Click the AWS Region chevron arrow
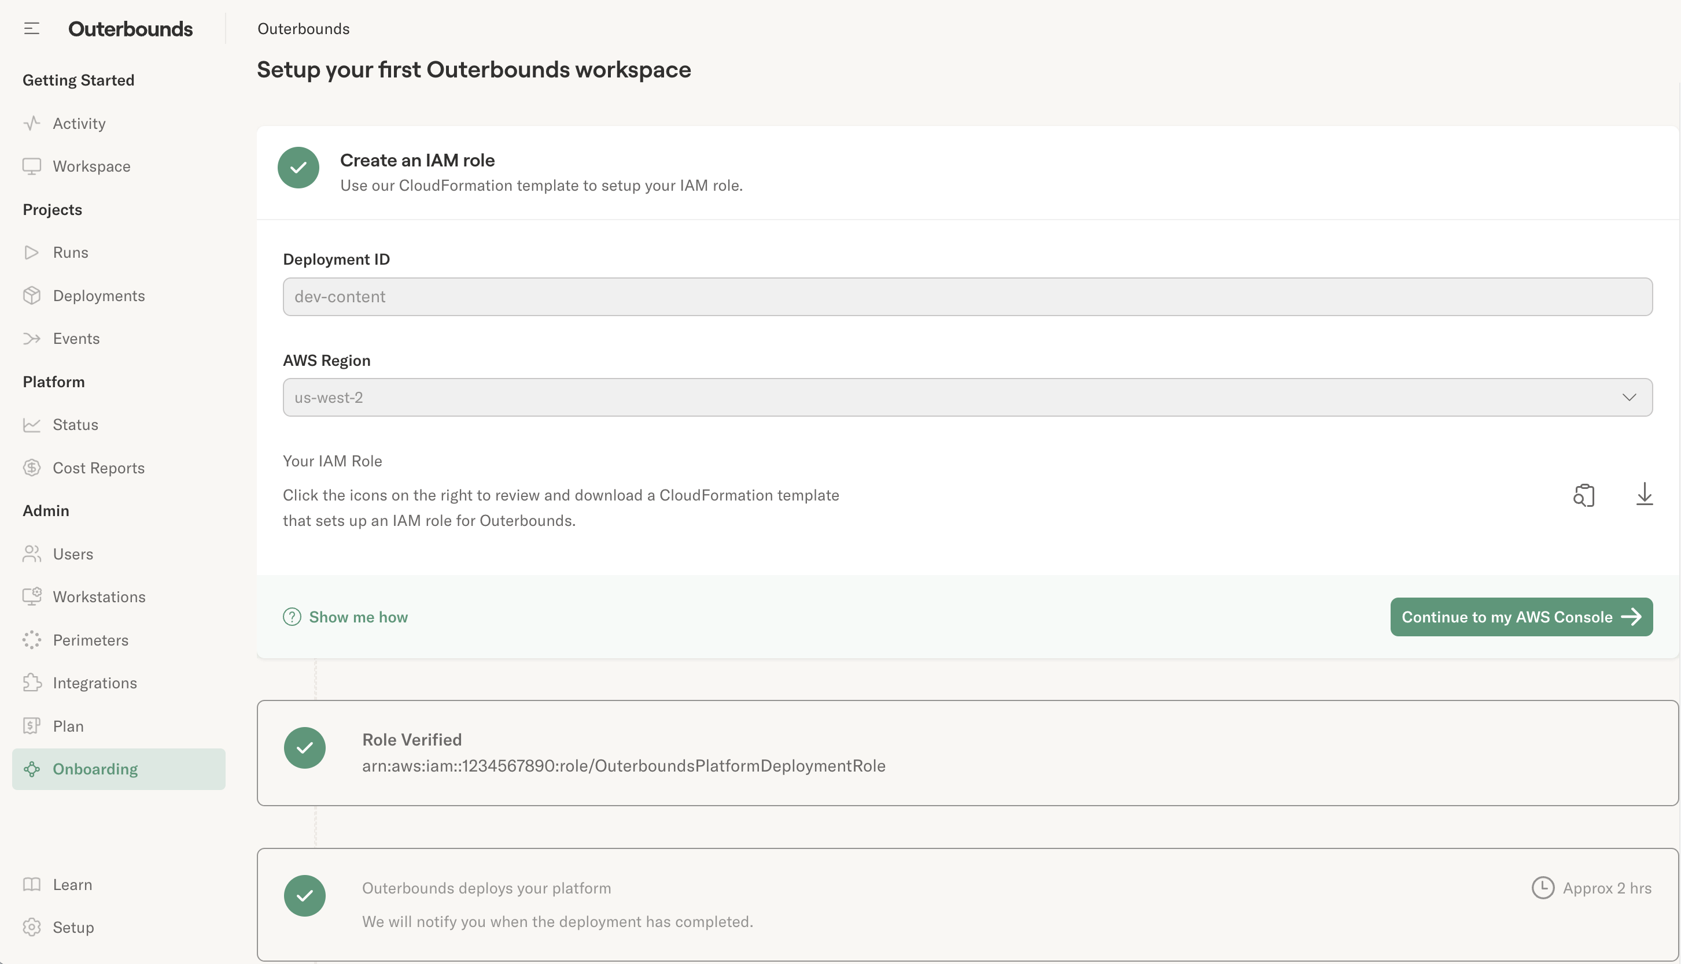 1630,397
